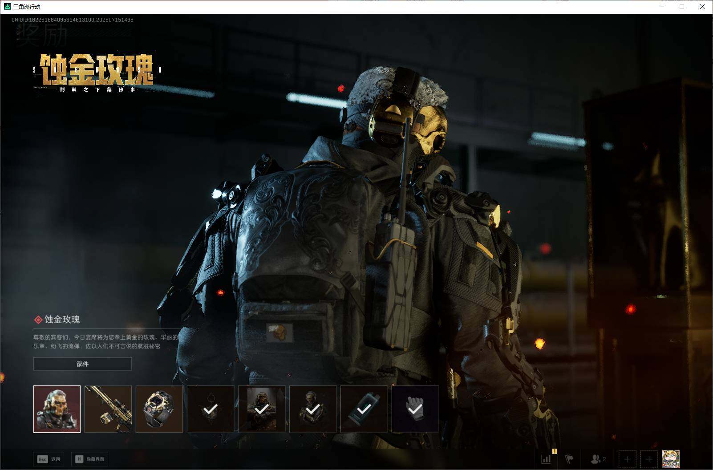713x470 pixels.
Task: Open the bar-chart stats icon
Action: point(546,459)
